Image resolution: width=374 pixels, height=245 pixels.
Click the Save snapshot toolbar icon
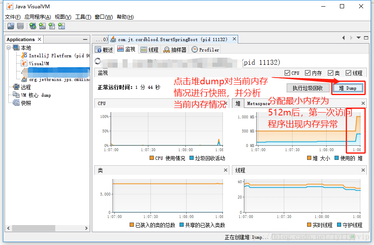coord(20,26)
